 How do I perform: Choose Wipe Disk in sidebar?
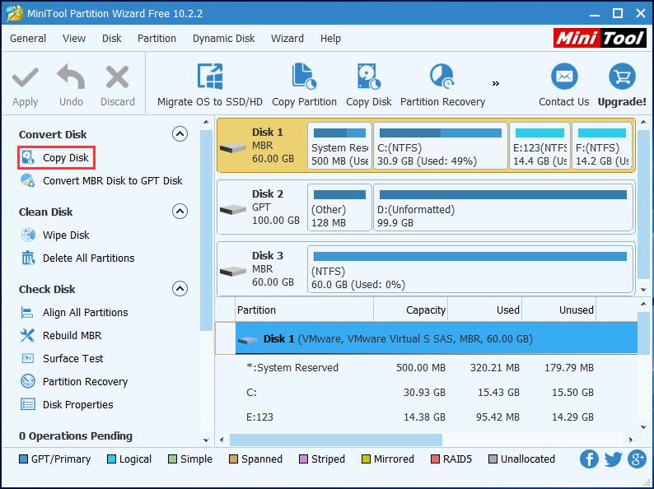click(54, 235)
